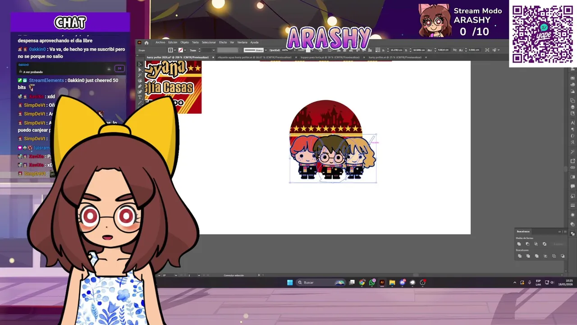Image resolution: width=577 pixels, height=325 pixels.
Task: Switch to etiqueta agua harry potter.ai tab
Action: click(x=255, y=57)
